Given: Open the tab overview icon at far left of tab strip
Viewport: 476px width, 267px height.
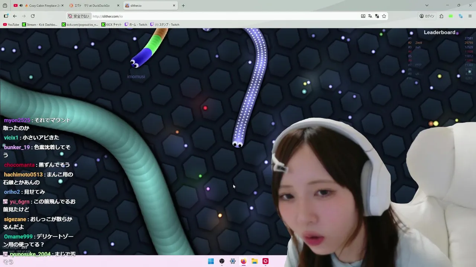Looking at the screenshot, I should tap(5, 6).
